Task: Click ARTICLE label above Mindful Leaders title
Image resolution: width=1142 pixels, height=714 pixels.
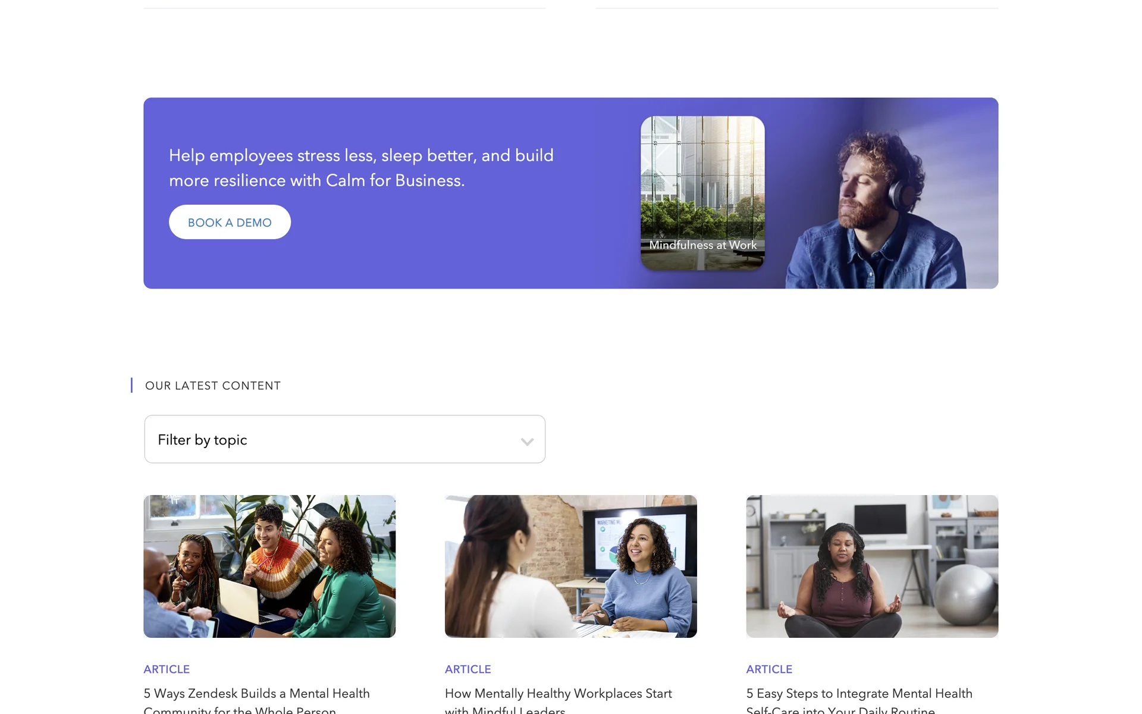Action: [468, 669]
